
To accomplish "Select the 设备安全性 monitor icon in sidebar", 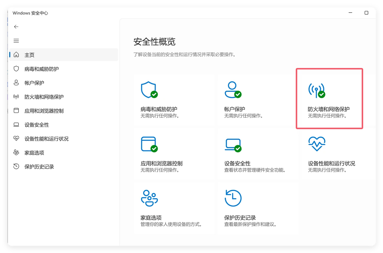I will [16, 125].
